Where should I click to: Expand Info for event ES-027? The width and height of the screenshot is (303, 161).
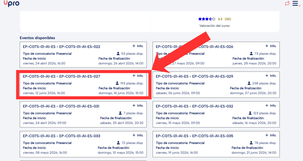(x=138, y=76)
